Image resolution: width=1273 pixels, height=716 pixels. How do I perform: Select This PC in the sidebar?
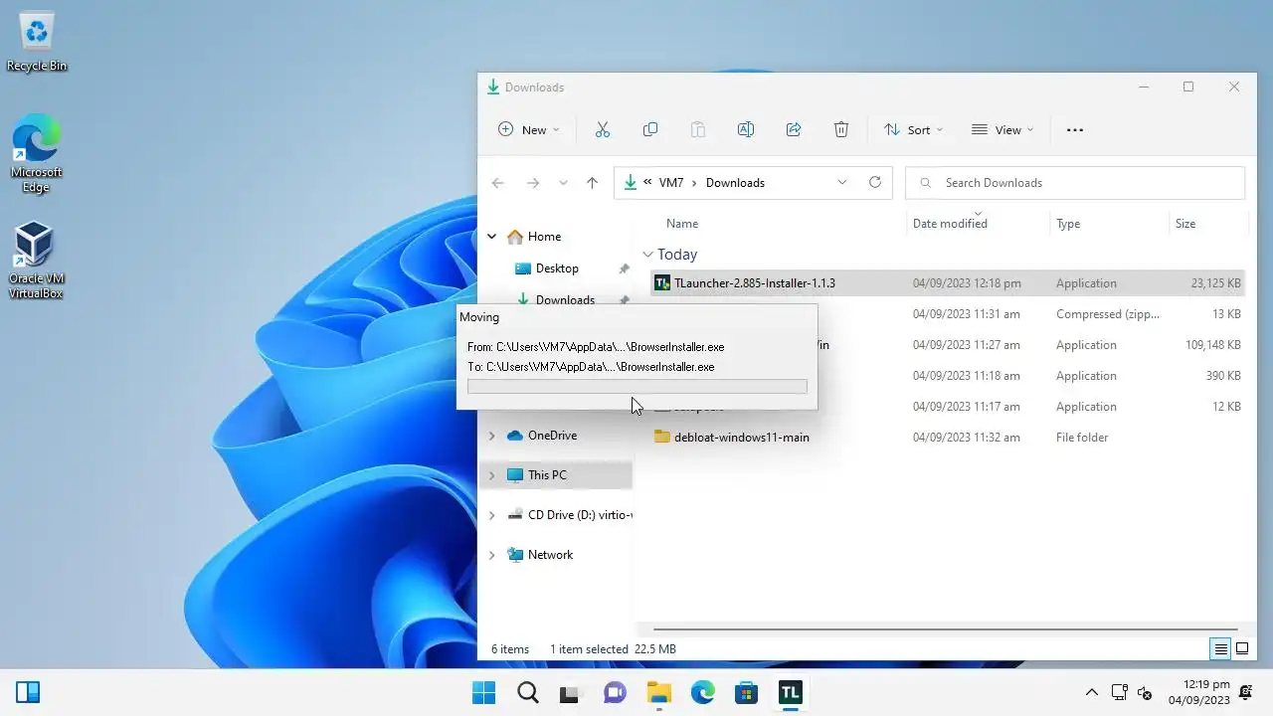pyautogui.click(x=547, y=475)
